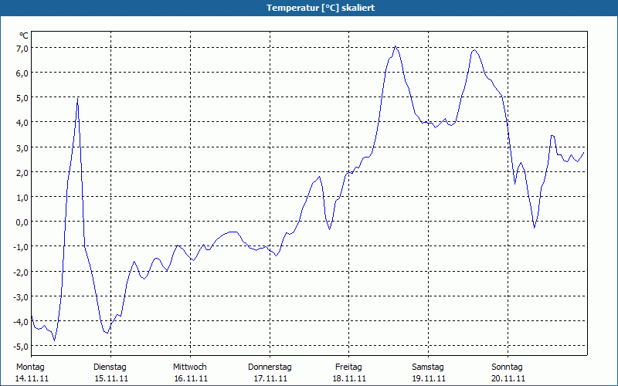Image resolution: width=618 pixels, height=386 pixels.
Task: Click the -4,0 axis value
Action: coord(21,322)
